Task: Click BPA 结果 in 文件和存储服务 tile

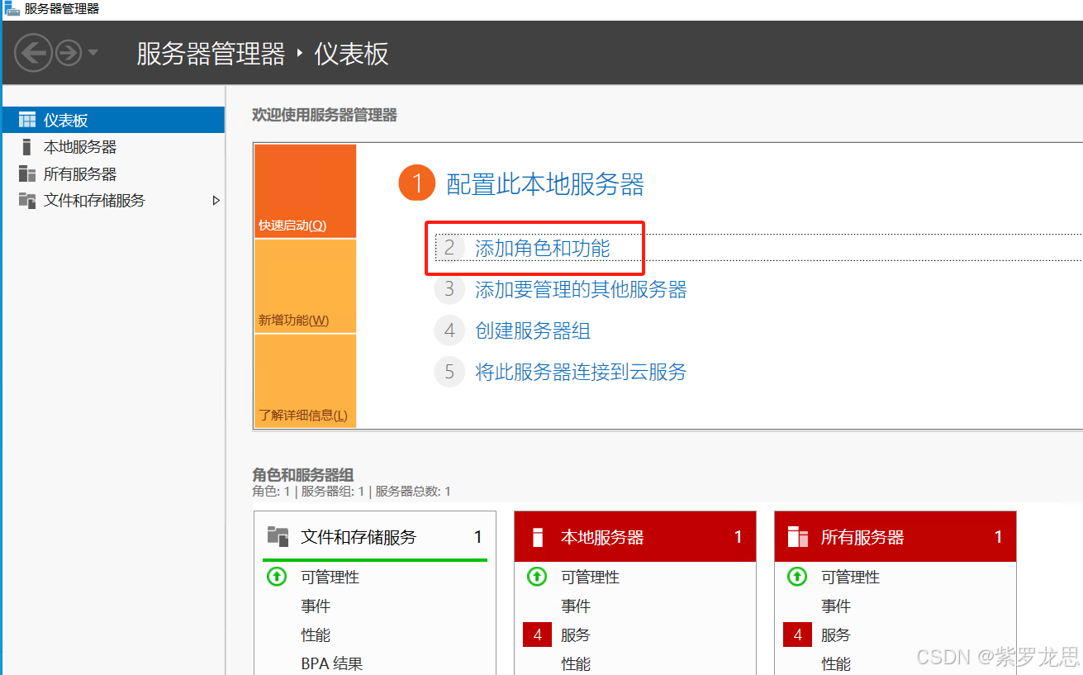Action: pos(331,663)
